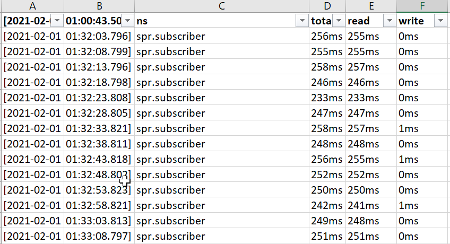Screen dimensions: 450x244
Task: Click the ns header cell
Action: point(212,21)
